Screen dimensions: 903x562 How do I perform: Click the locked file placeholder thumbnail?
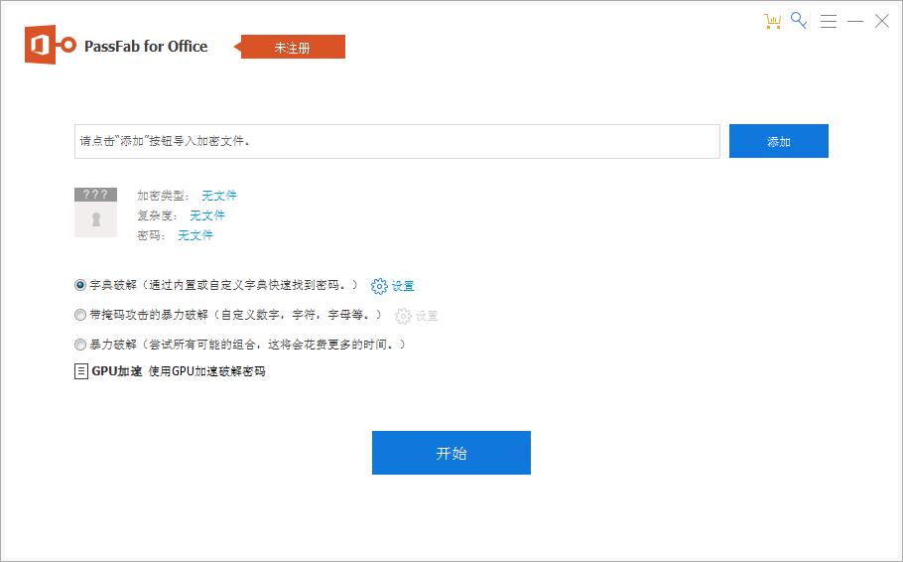coord(95,211)
